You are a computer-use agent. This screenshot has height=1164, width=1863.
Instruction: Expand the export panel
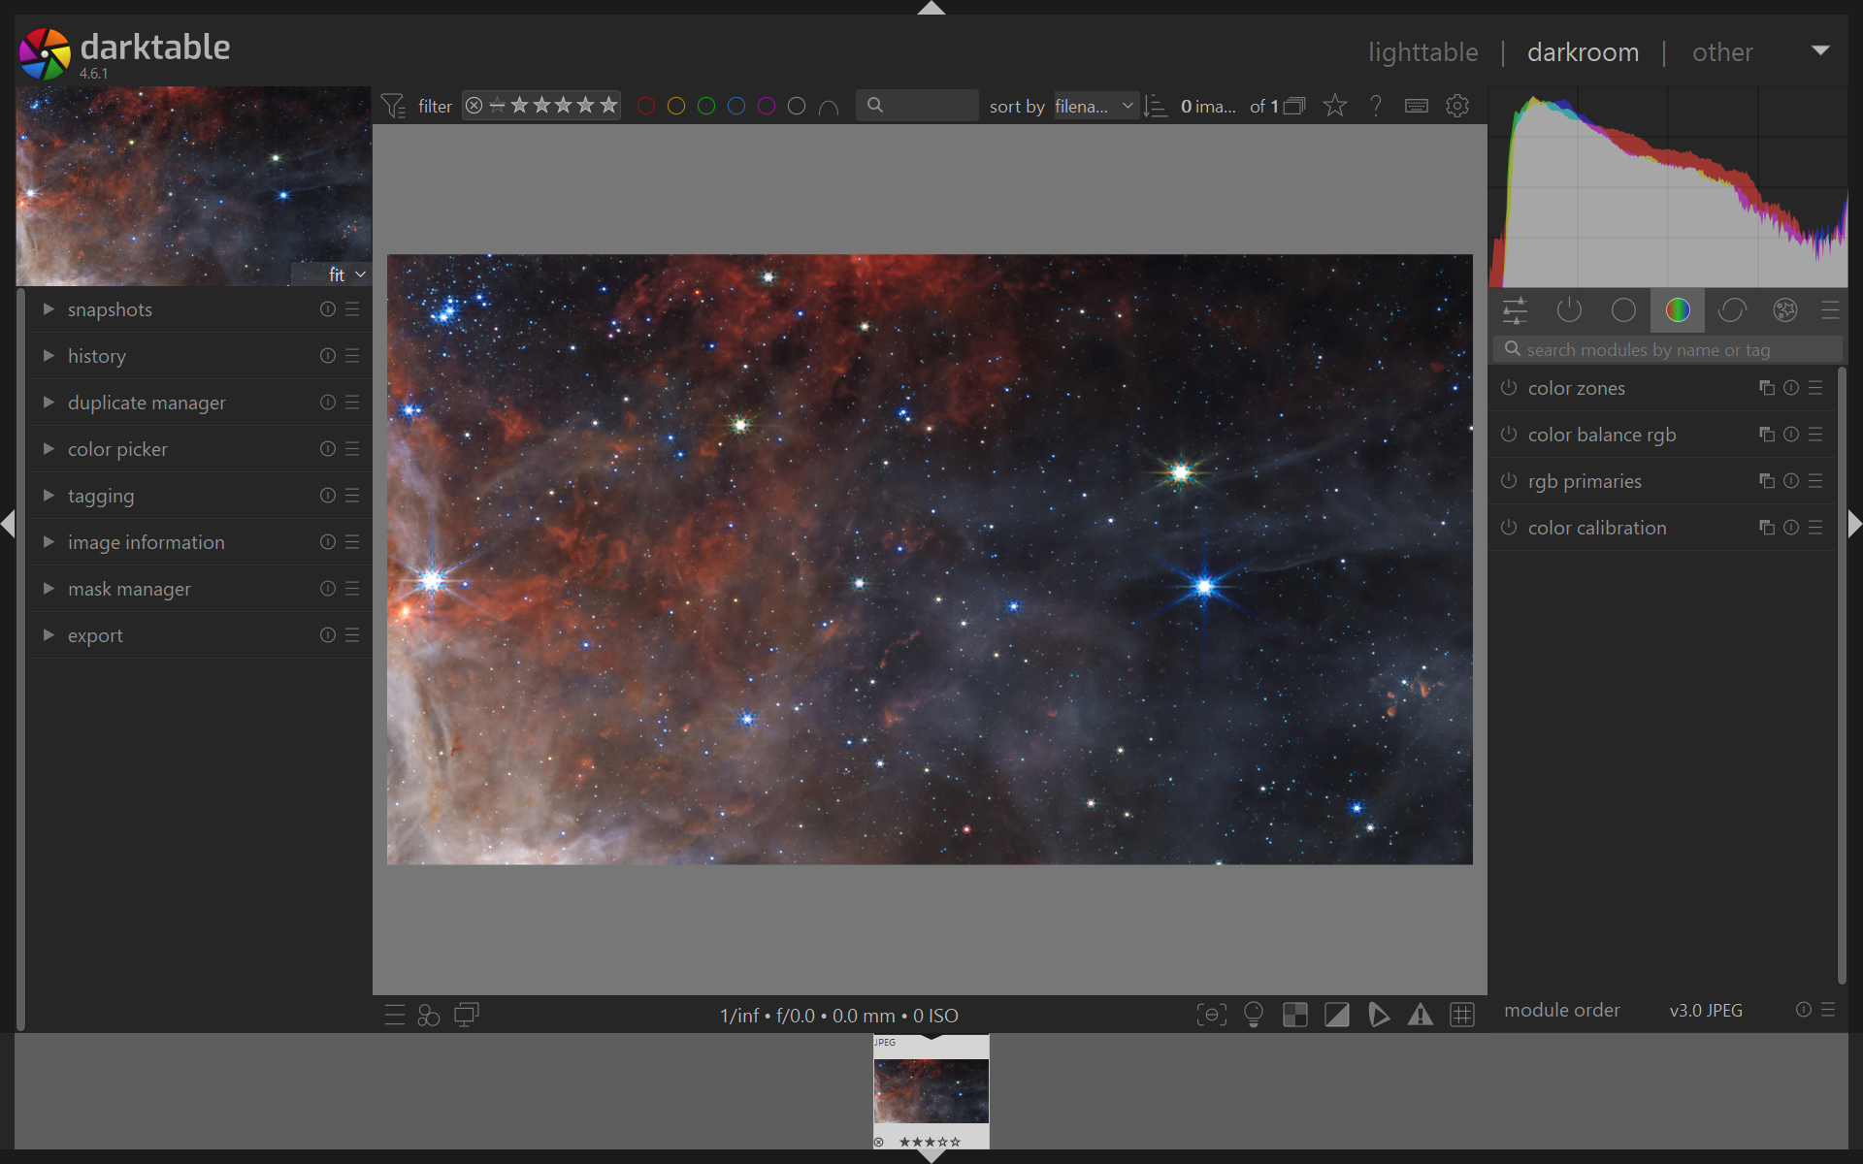pos(94,635)
